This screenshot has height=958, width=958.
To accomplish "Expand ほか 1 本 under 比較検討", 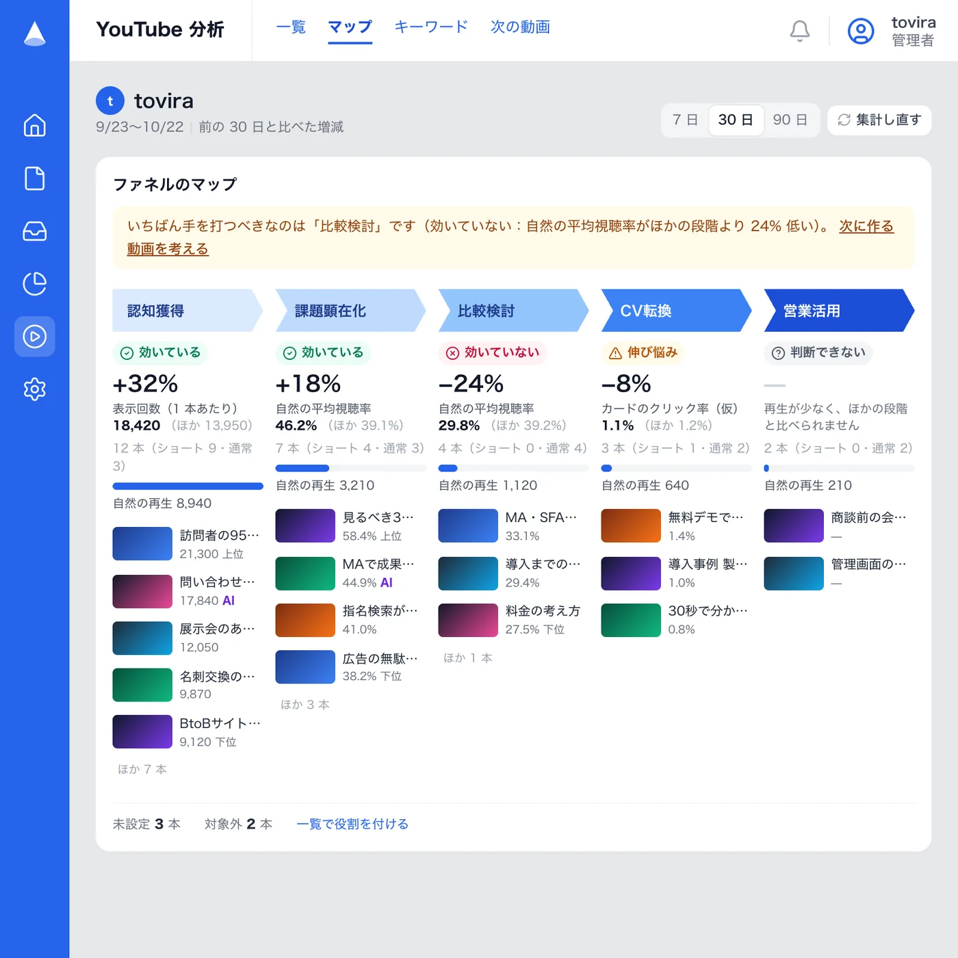I will tap(468, 658).
